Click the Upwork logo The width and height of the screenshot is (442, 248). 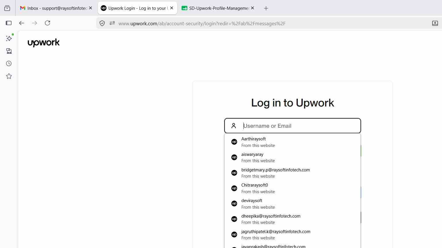coord(43,42)
